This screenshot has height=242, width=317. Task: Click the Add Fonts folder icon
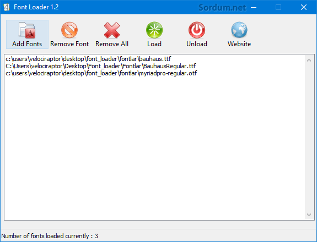[27, 30]
